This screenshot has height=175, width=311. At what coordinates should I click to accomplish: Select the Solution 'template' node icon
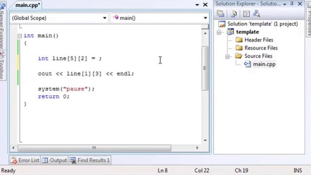click(222, 24)
